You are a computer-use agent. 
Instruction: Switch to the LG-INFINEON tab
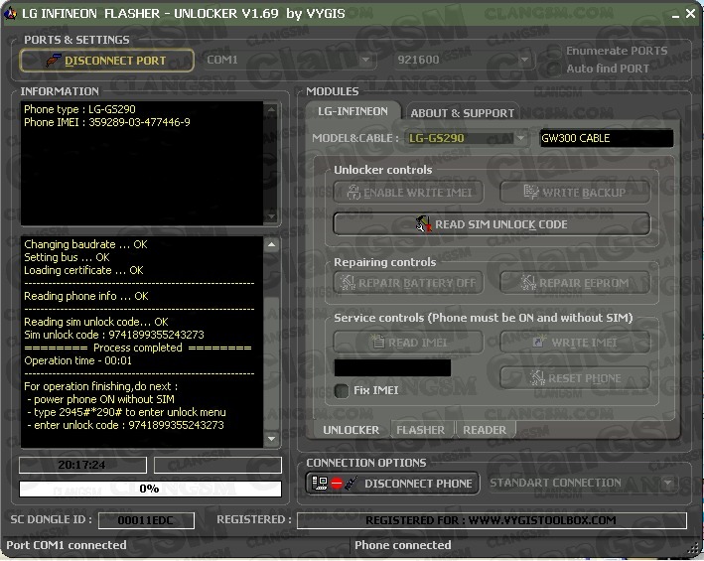click(x=352, y=111)
